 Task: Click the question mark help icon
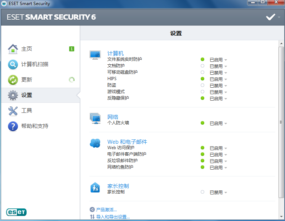click(x=13, y=126)
